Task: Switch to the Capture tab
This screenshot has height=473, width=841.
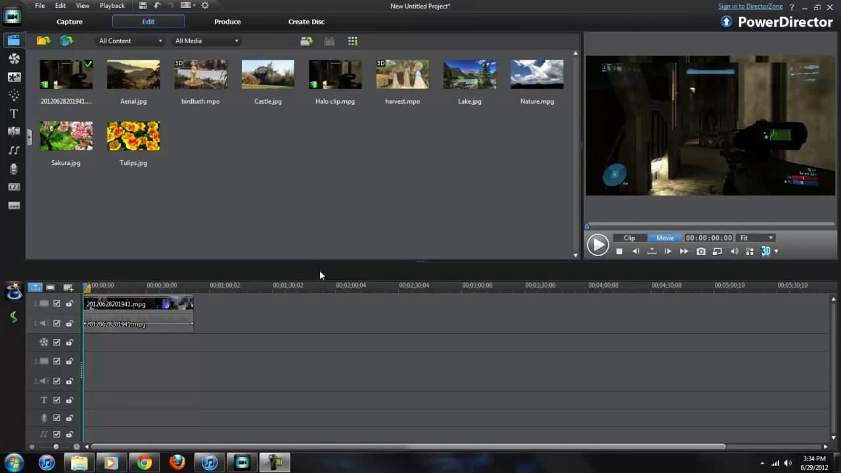Action: click(70, 22)
